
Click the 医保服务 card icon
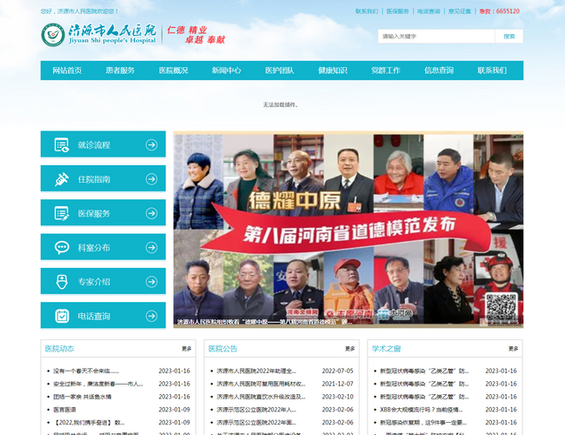(62, 213)
